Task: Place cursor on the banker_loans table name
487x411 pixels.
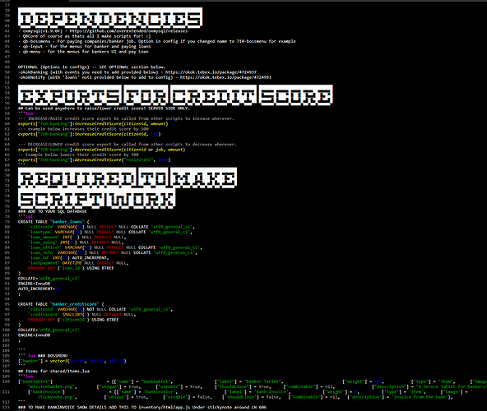Action: tap(67, 222)
